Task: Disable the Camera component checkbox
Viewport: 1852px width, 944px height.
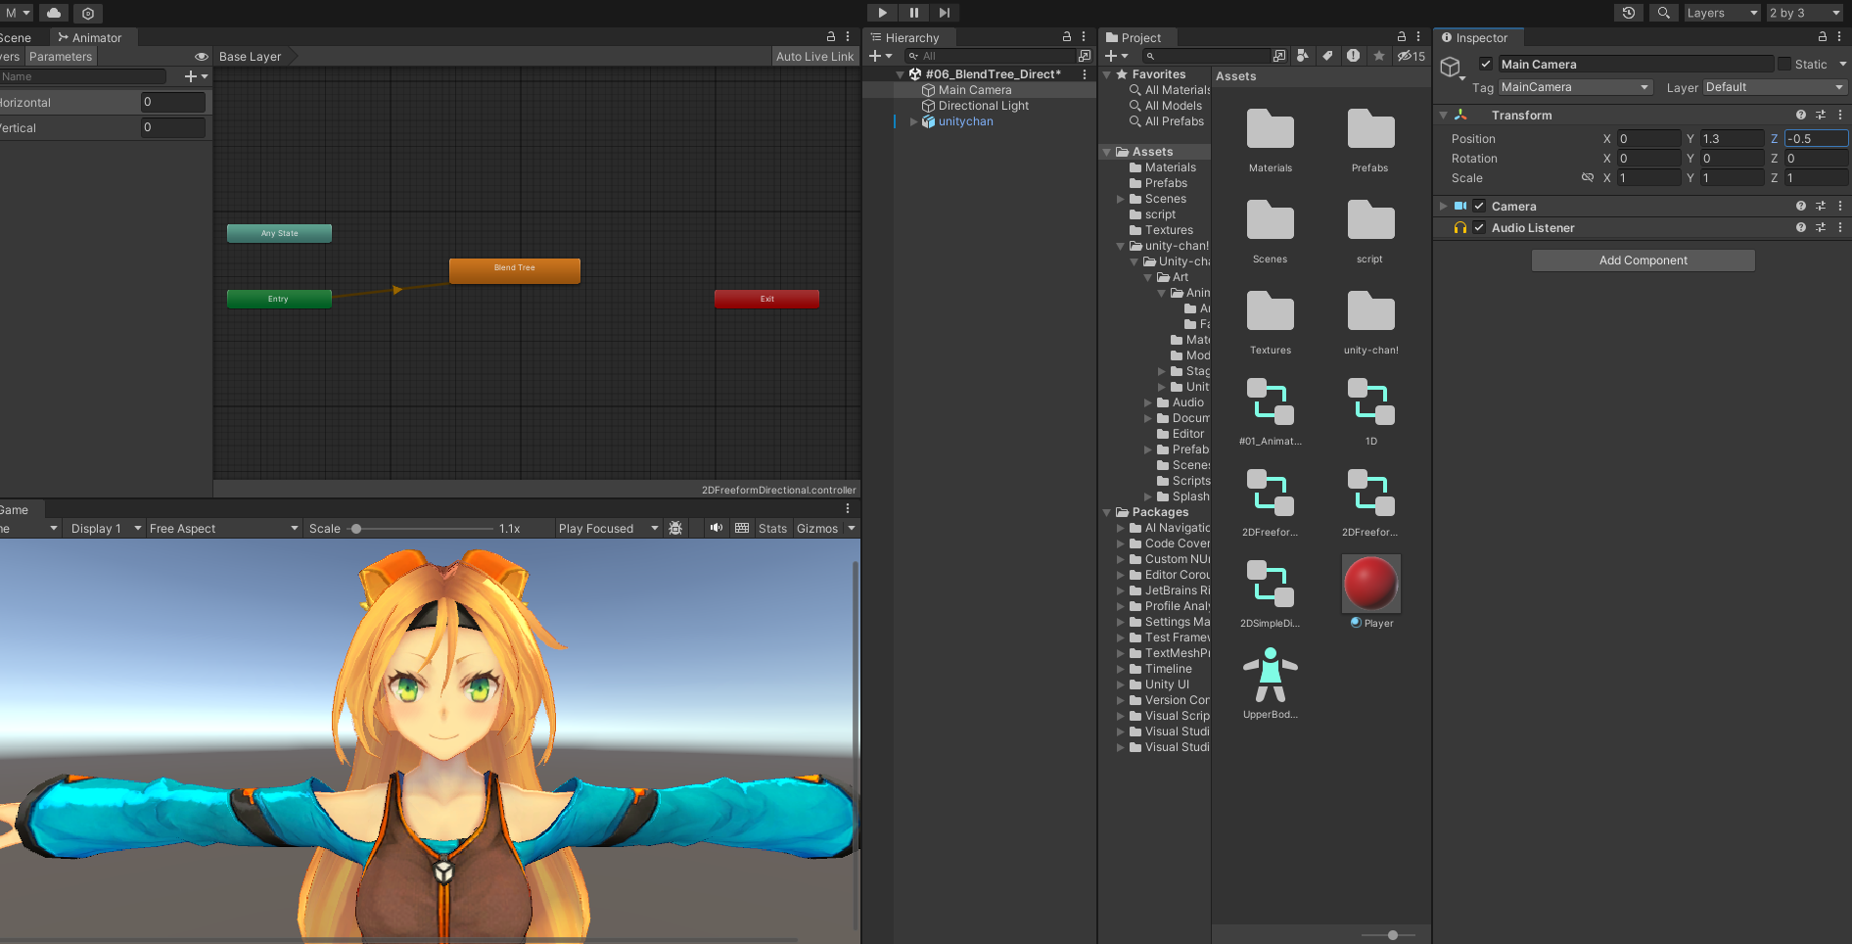Action: click(1479, 206)
